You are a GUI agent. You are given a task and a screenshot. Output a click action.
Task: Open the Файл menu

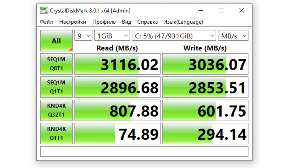click(46, 22)
